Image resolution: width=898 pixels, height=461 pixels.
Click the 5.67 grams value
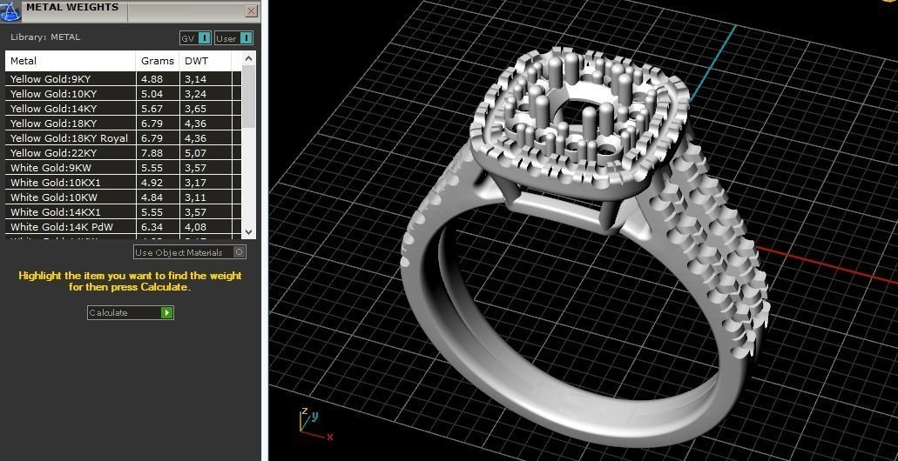click(x=152, y=109)
